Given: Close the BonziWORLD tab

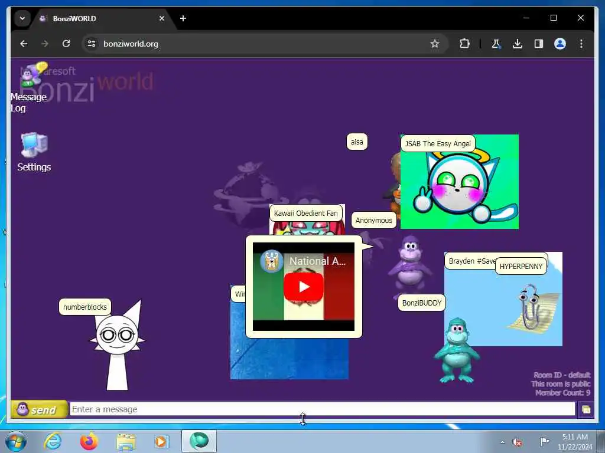Looking at the screenshot, I should click(x=162, y=18).
